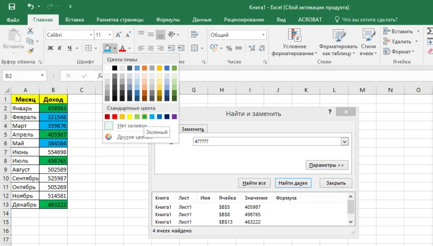Click the Закрыть button
433x246 pixels.
point(336,183)
